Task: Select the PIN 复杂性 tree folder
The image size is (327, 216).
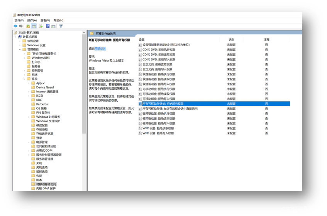Action: coord(43,113)
